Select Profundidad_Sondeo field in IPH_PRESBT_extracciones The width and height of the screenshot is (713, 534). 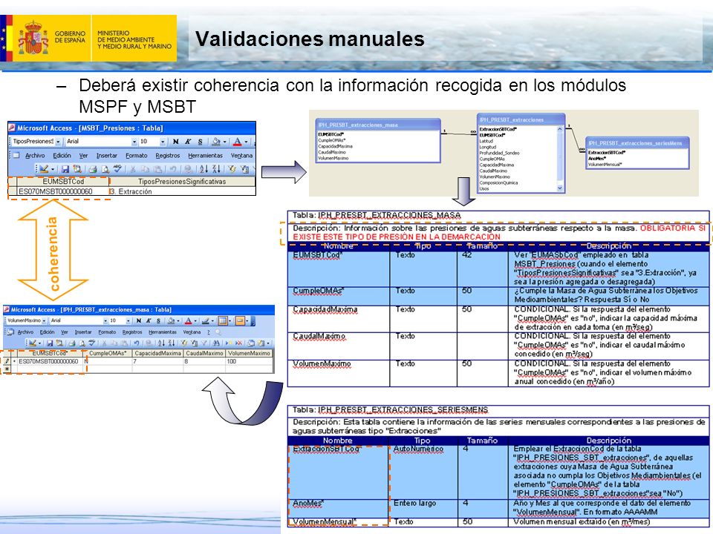499,153
